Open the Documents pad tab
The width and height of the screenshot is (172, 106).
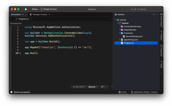16,15
